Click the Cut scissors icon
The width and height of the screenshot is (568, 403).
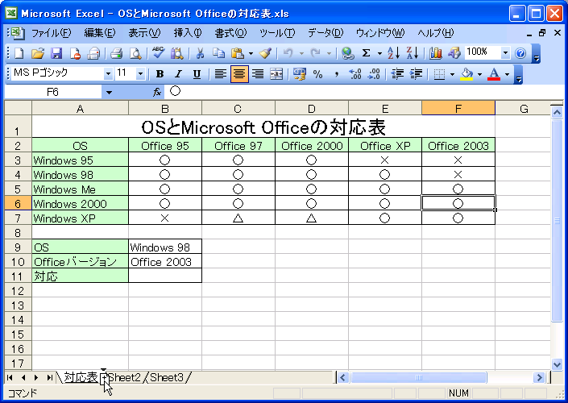coord(200,53)
